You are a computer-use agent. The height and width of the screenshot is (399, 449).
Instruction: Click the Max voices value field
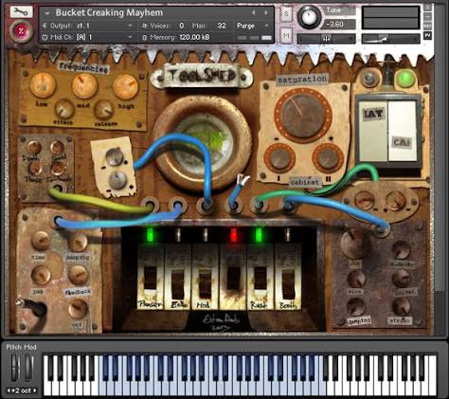222,26
